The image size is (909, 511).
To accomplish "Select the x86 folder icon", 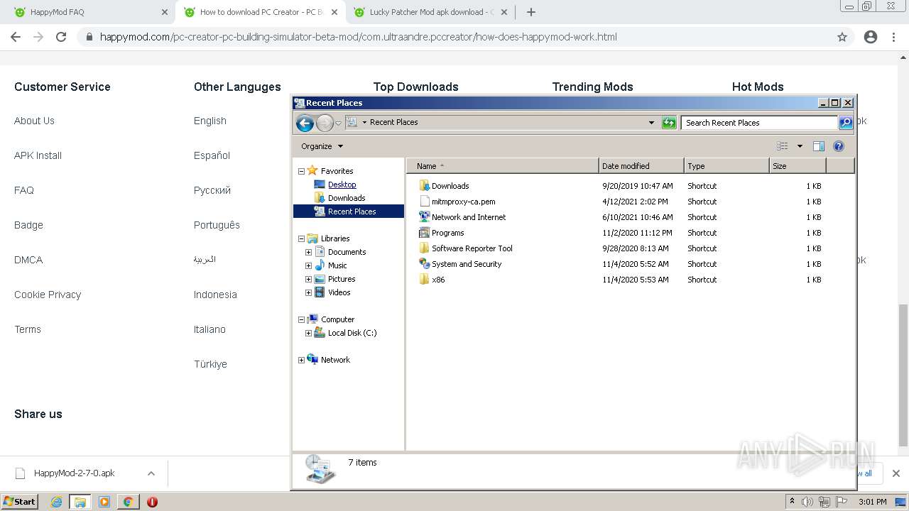I will pos(424,280).
